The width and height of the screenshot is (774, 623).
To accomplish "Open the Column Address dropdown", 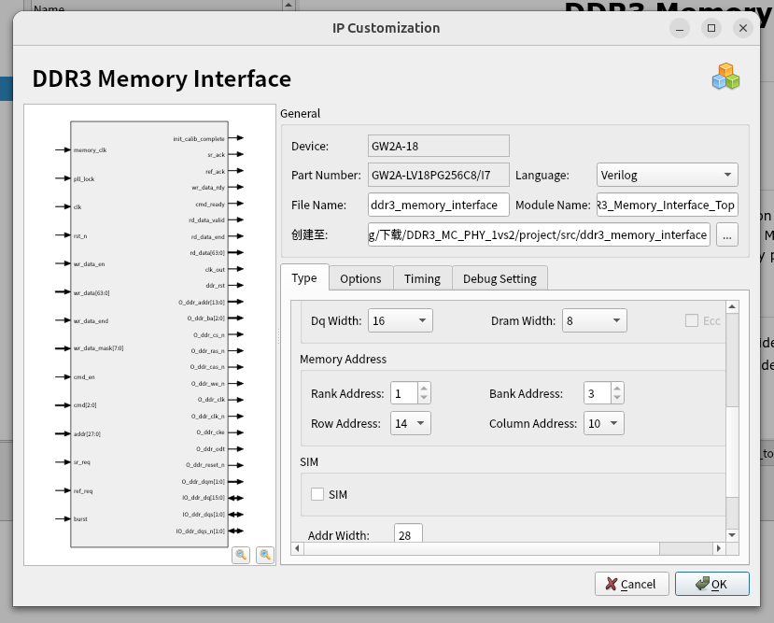I will [604, 423].
